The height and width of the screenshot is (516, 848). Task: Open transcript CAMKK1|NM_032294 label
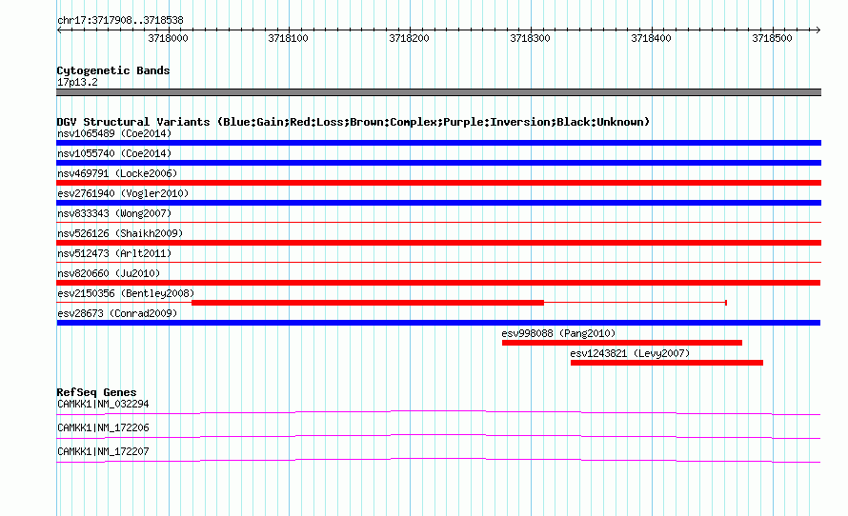103,405
